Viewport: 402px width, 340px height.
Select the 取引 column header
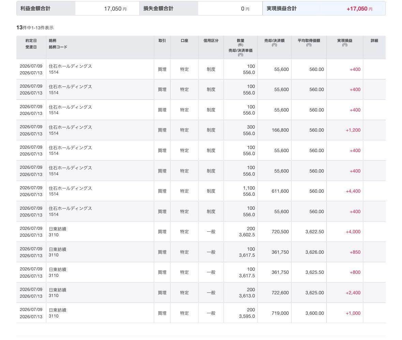pyautogui.click(x=162, y=41)
